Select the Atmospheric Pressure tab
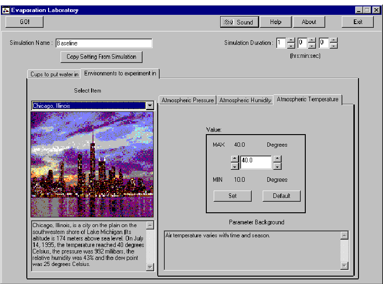Screen dimensions: 383x284 (187, 100)
